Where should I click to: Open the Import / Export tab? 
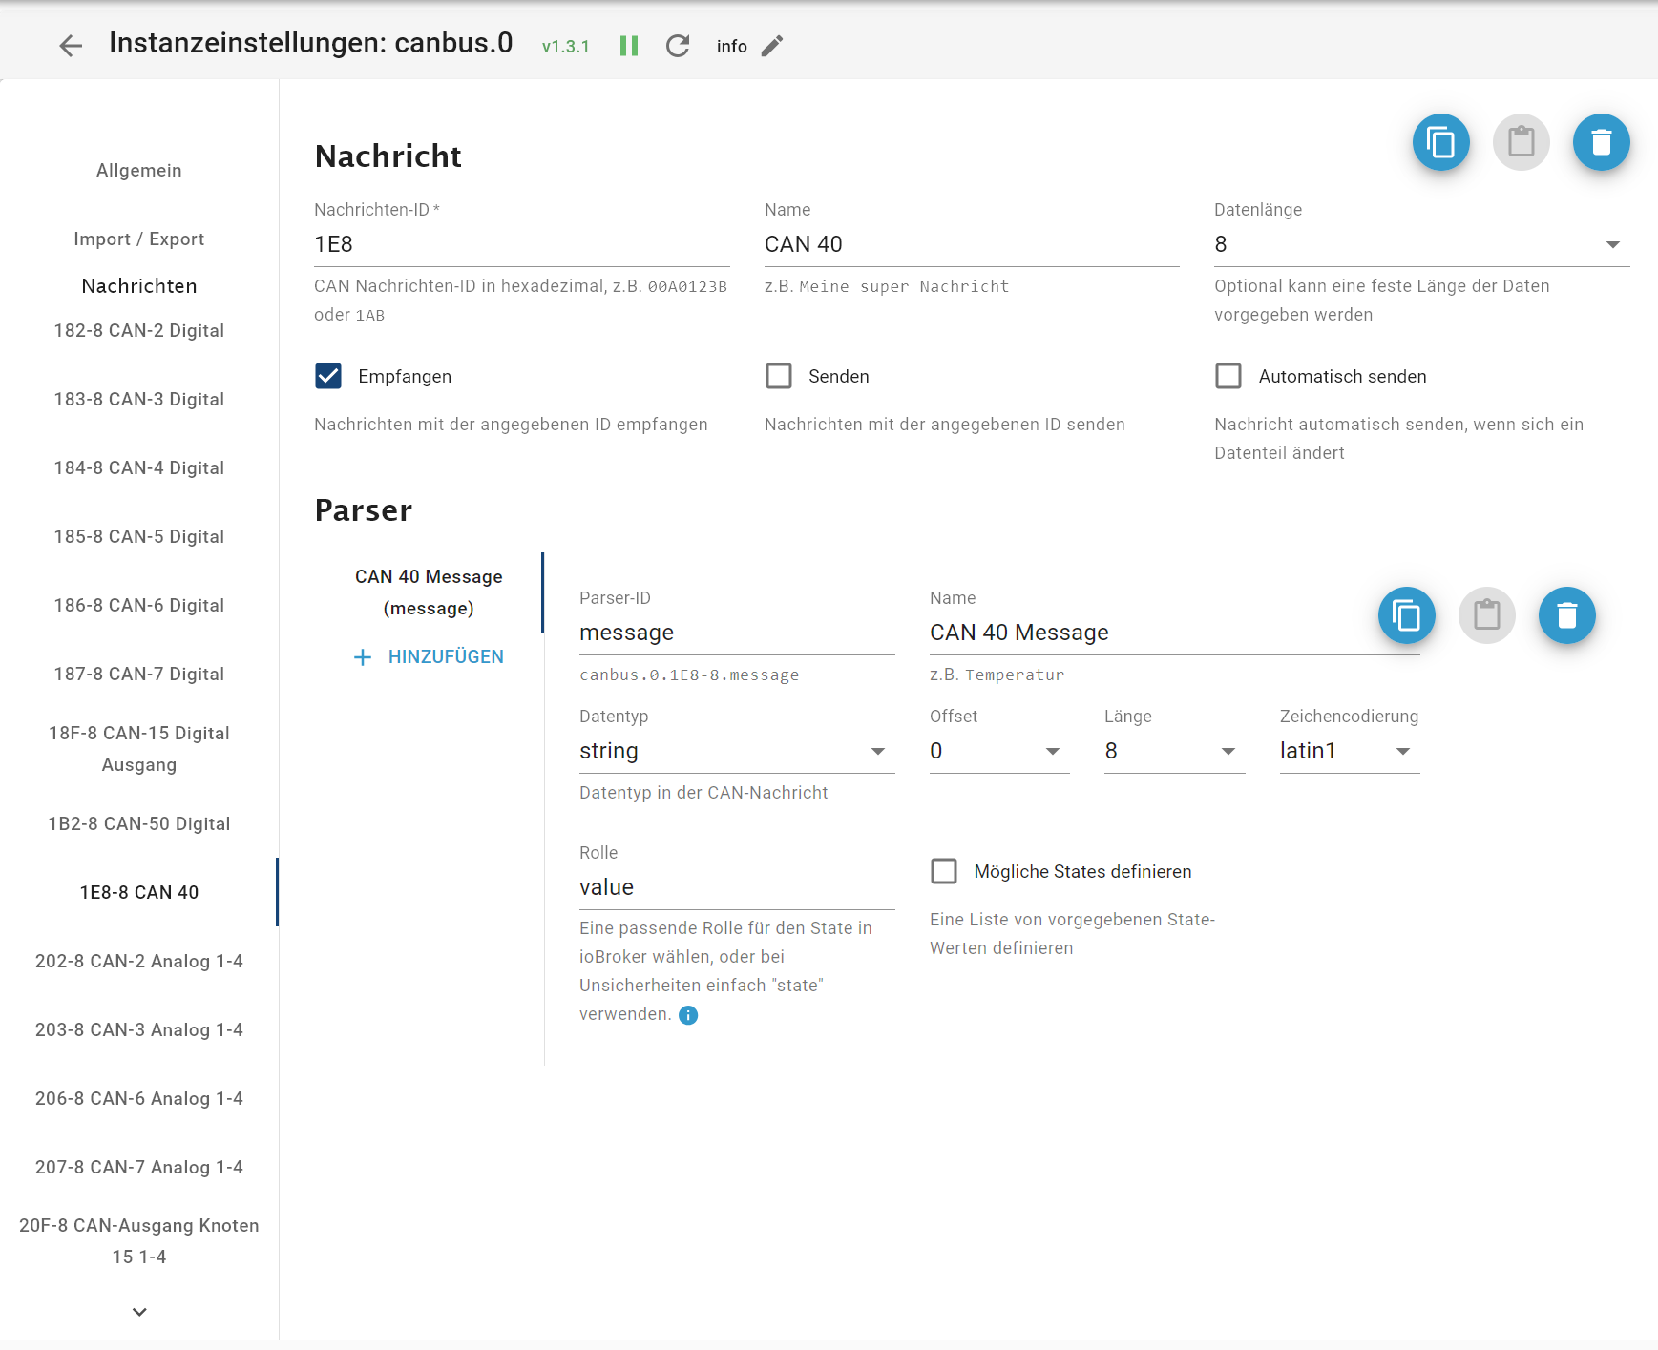[x=139, y=239]
